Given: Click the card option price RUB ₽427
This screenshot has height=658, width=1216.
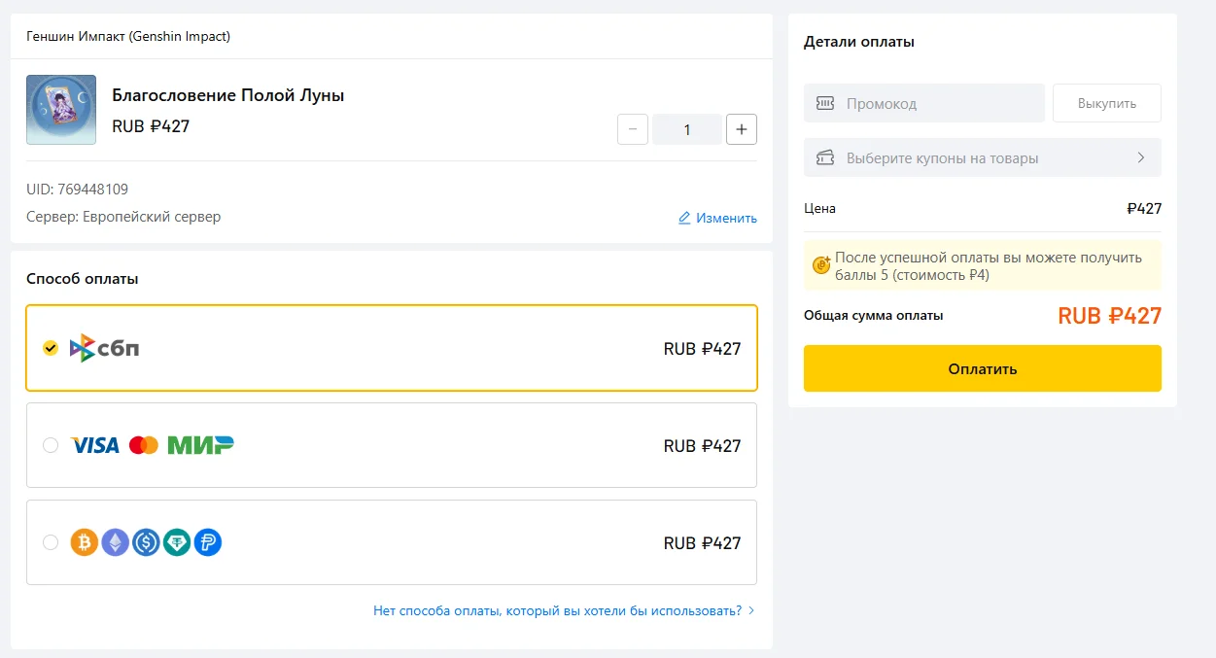Looking at the screenshot, I should 703,446.
